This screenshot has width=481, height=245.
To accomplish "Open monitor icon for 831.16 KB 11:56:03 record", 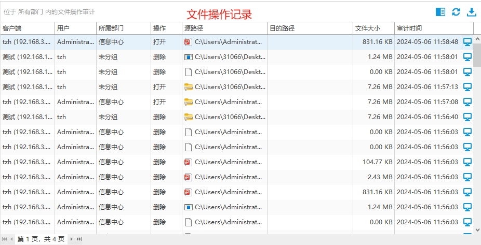I will (x=467, y=192).
